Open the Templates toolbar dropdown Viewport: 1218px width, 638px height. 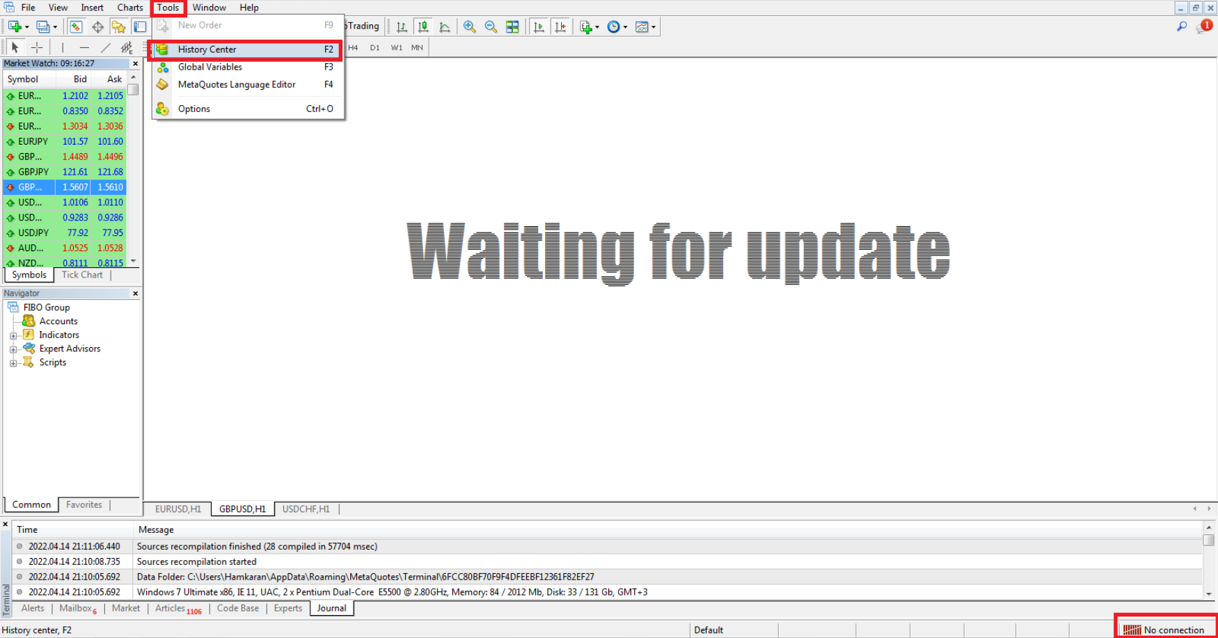[x=645, y=26]
